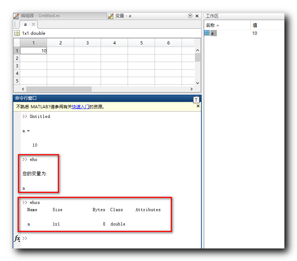The height and width of the screenshot is (261, 297).
Task: Open the Editor Untitled.m tab
Action: click(60, 16)
